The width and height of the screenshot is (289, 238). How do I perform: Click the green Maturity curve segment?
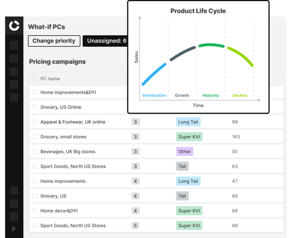211,45
